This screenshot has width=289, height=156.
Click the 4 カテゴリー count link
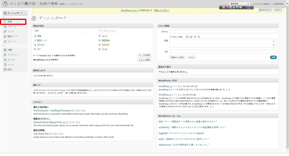(x=40, y=45)
